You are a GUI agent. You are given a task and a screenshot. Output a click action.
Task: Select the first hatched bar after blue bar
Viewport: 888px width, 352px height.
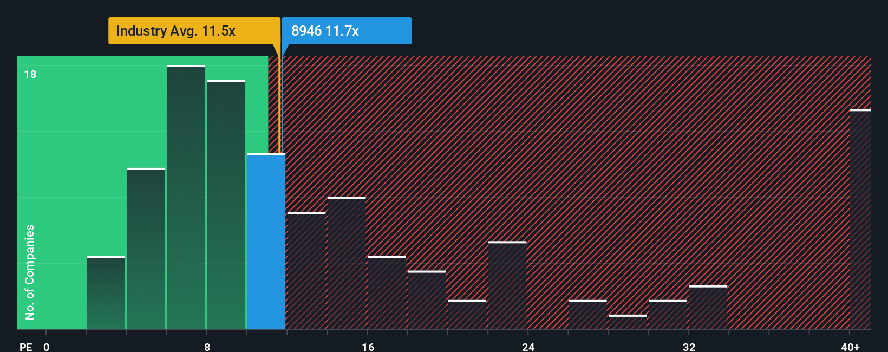306,271
